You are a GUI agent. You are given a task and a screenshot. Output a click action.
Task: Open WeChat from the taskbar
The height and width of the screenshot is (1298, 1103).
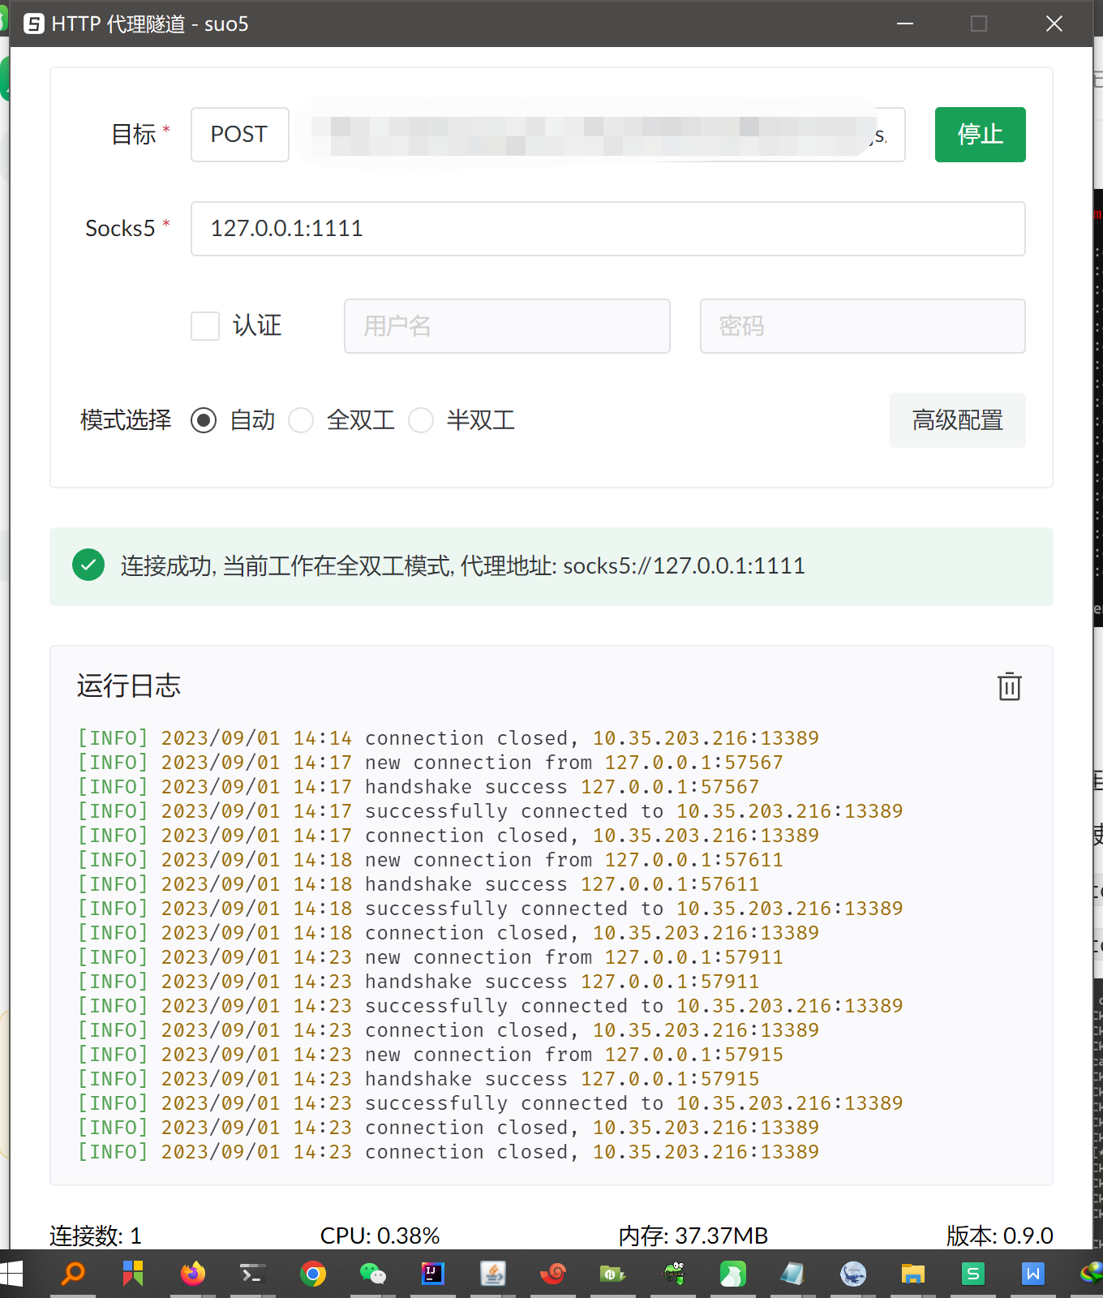(373, 1274)
